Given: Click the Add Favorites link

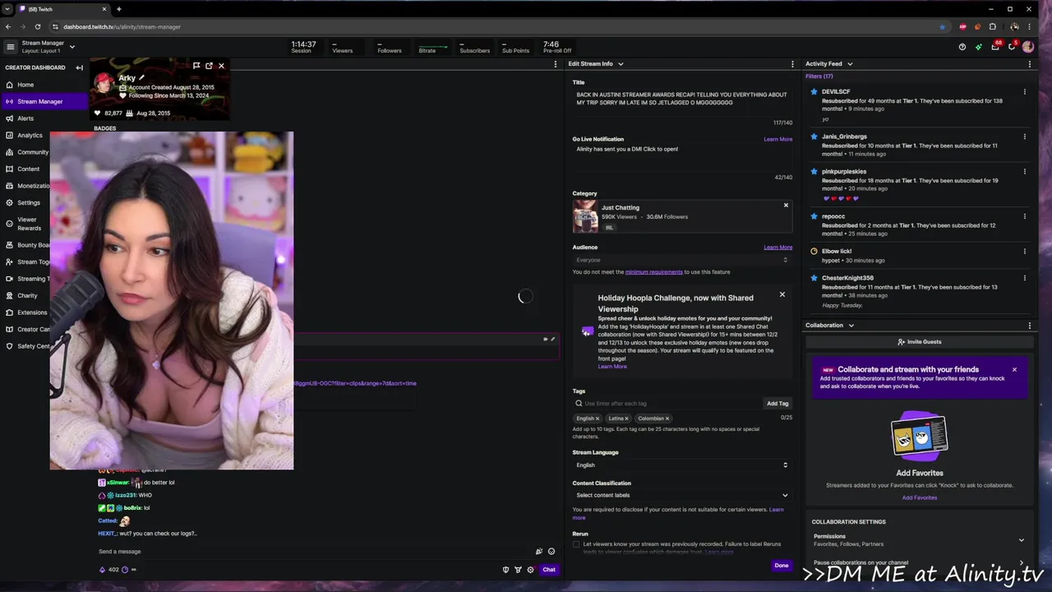Looking at the screenshot, I should pyautogui.click(x=920, y=497).
